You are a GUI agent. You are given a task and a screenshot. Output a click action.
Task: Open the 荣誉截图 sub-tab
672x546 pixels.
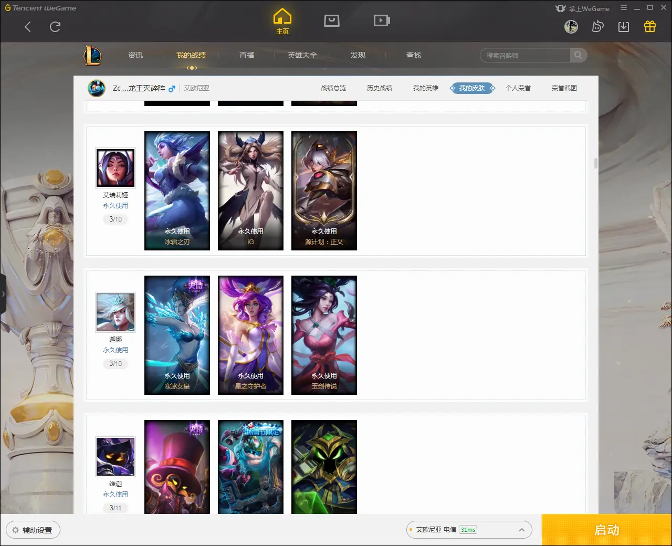(x=564, y=88)
